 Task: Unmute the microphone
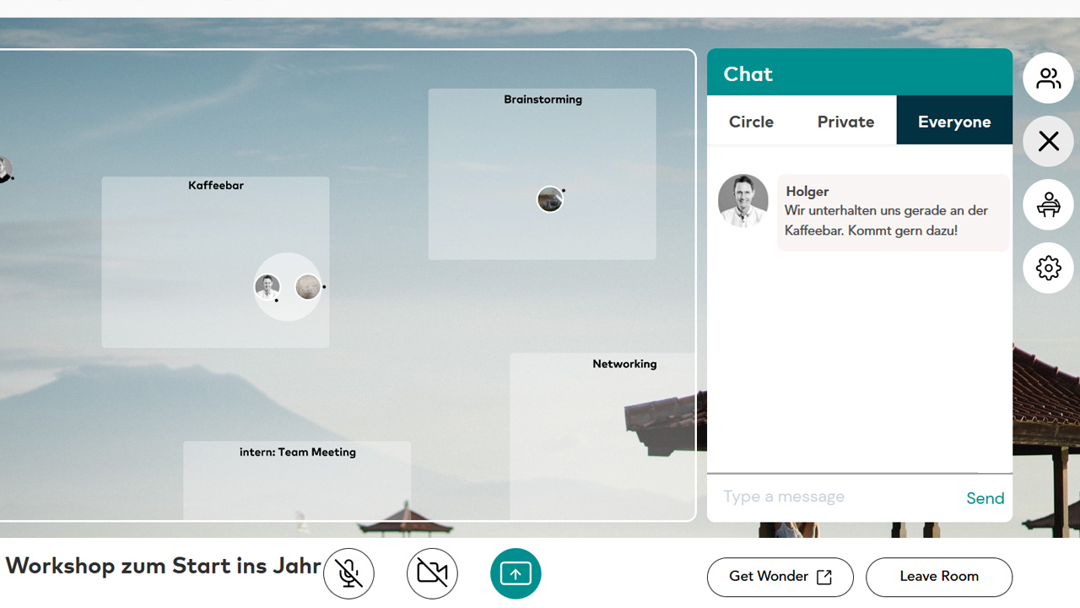pos(348,573)
